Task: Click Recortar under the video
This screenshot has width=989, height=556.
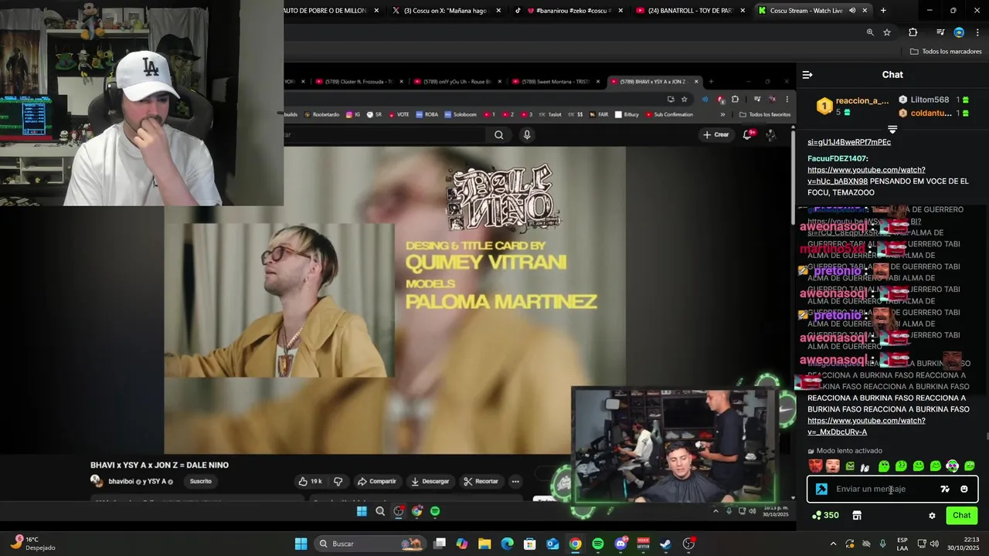Action: point(481,481)
